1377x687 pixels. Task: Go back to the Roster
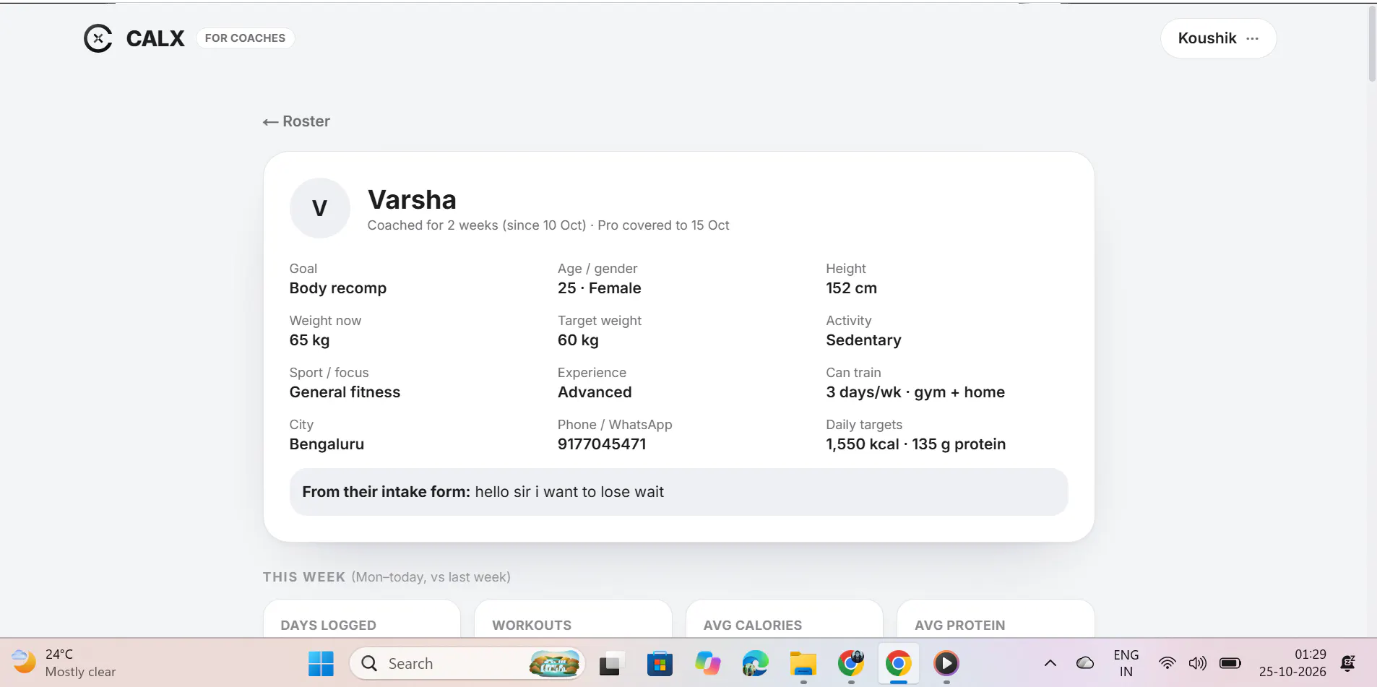pos(296,121)
